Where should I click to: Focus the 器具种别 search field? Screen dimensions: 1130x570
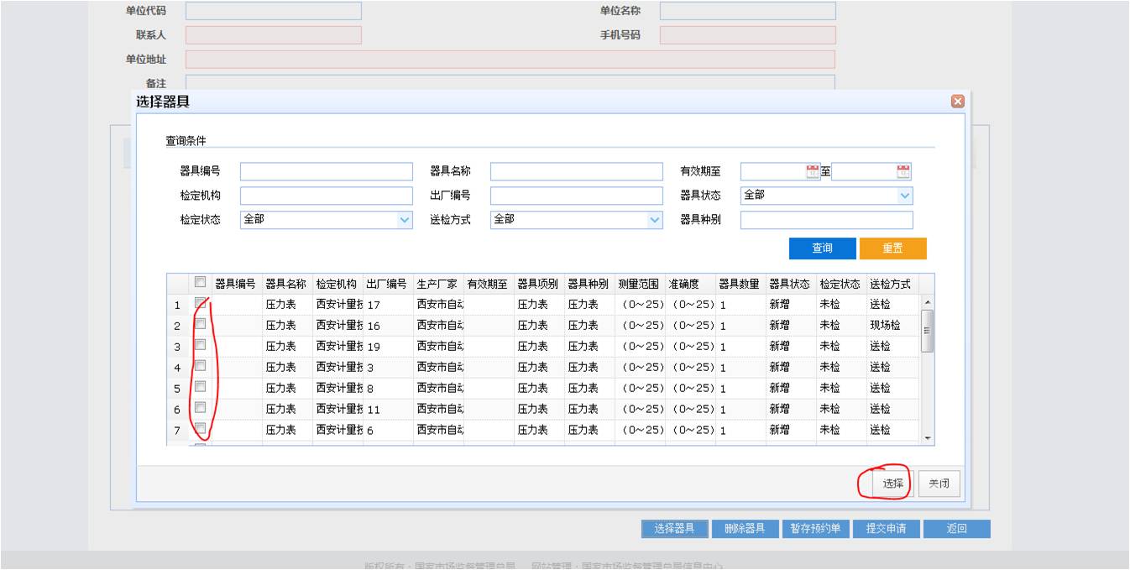[827, 220]
